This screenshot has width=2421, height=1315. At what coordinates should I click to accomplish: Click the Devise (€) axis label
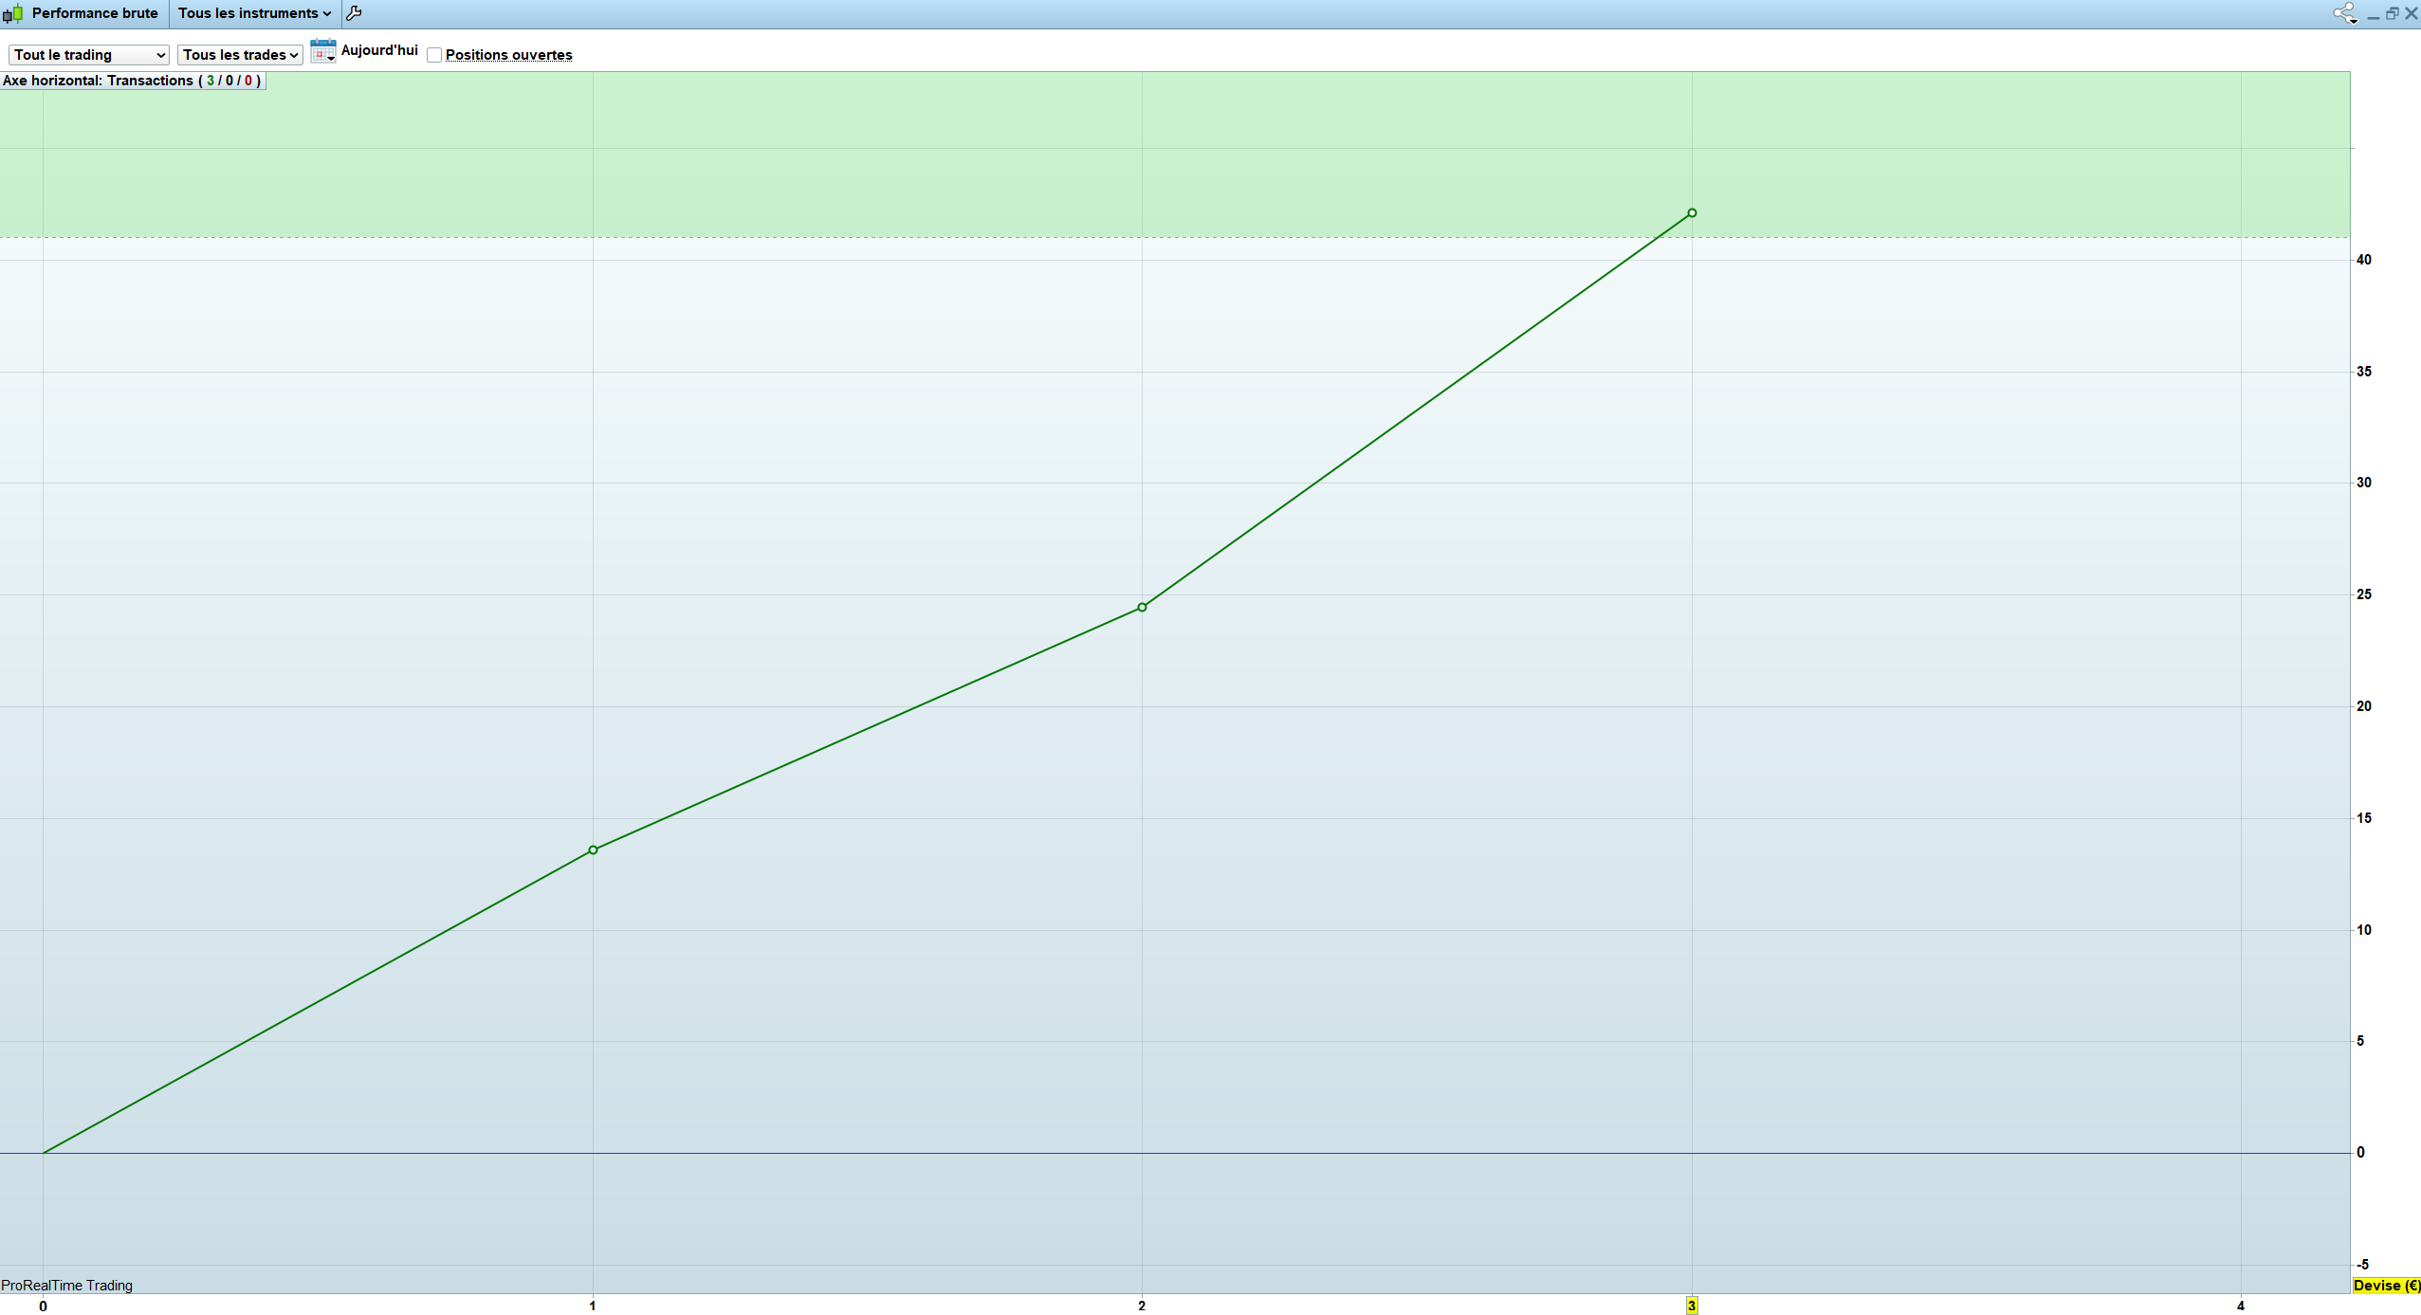(x=2386, y=1286)
